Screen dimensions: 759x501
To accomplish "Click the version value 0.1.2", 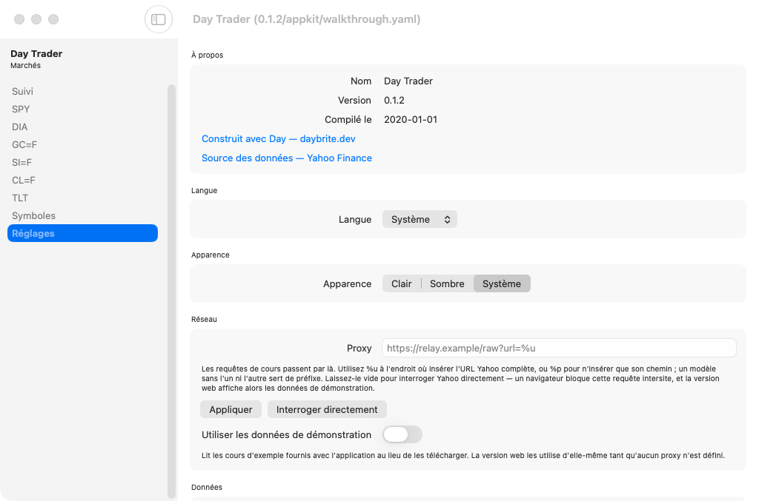I will 394,101.
